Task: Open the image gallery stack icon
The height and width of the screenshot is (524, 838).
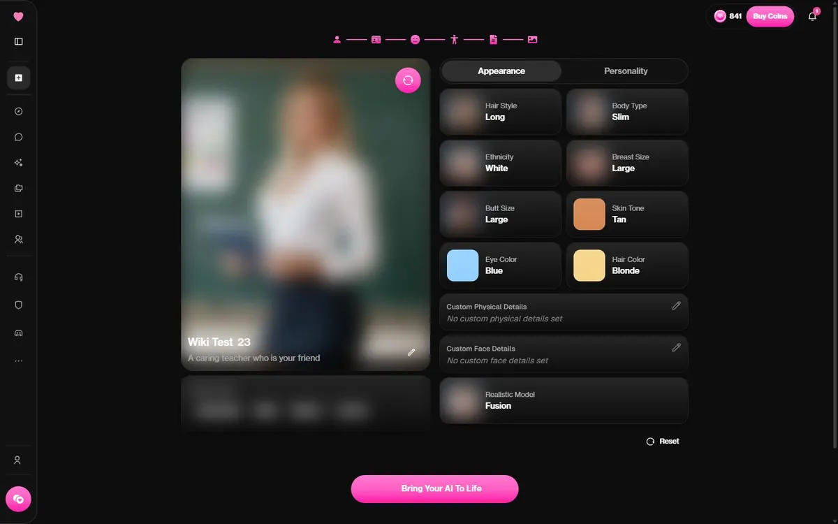Action: [x=18, y=188]
